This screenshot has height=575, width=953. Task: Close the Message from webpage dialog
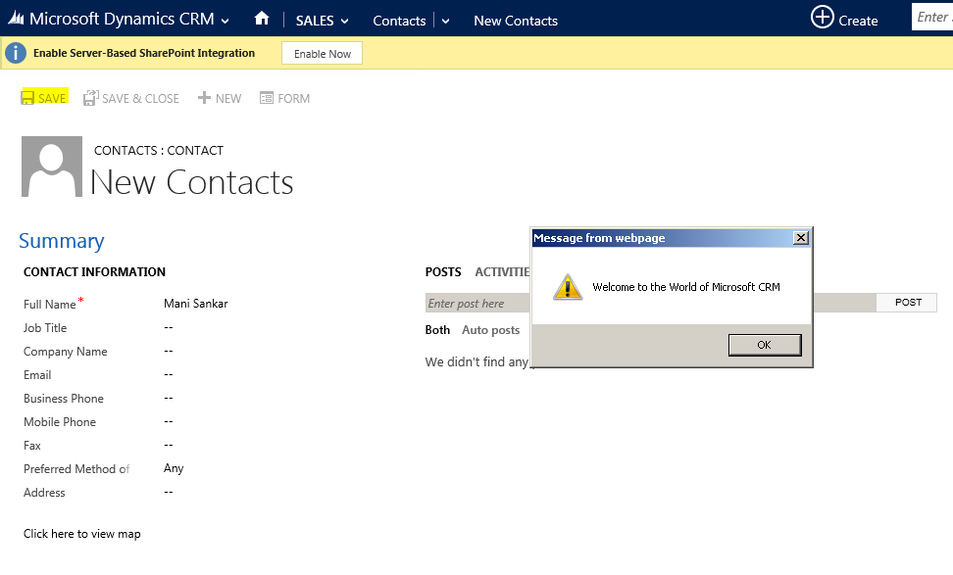(x=801, y=238)
